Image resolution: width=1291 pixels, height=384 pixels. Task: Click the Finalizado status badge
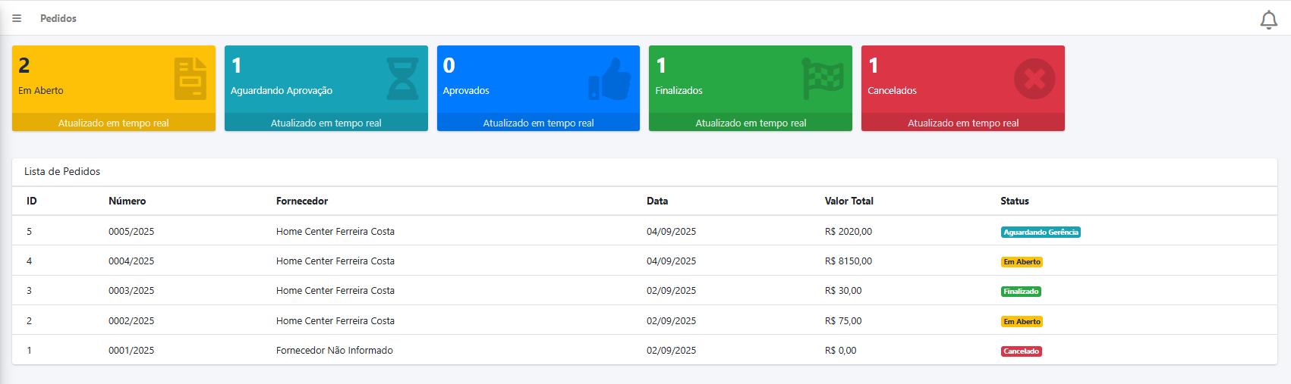click(1021, 292)
